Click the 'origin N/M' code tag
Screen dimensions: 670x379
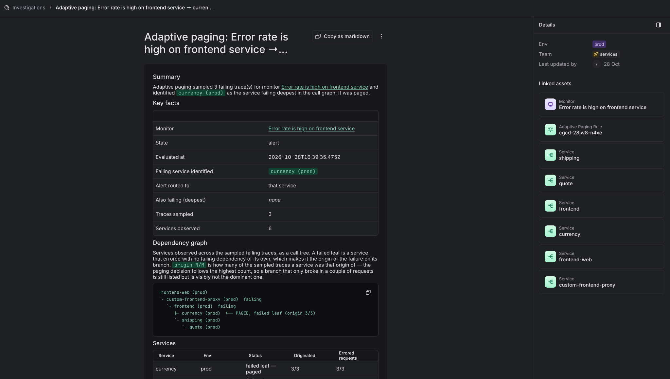coord(189,265)
